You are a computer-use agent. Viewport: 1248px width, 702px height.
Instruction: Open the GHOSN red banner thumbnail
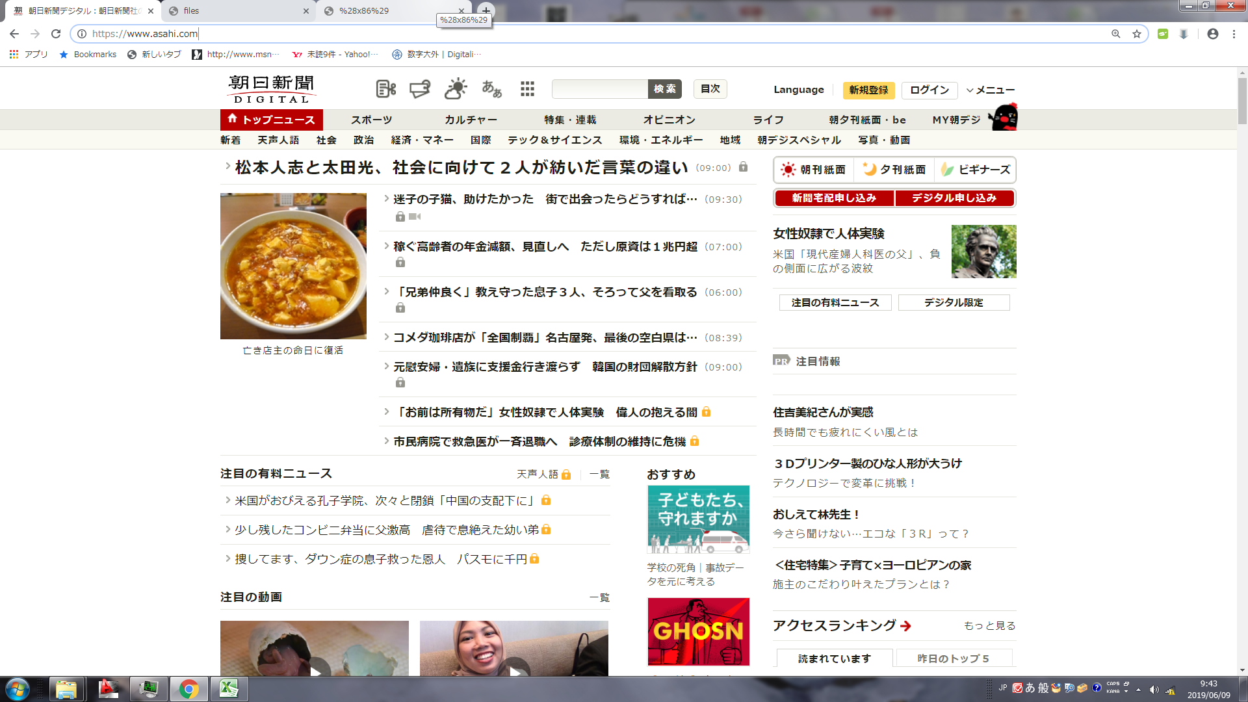coord(699,632)
